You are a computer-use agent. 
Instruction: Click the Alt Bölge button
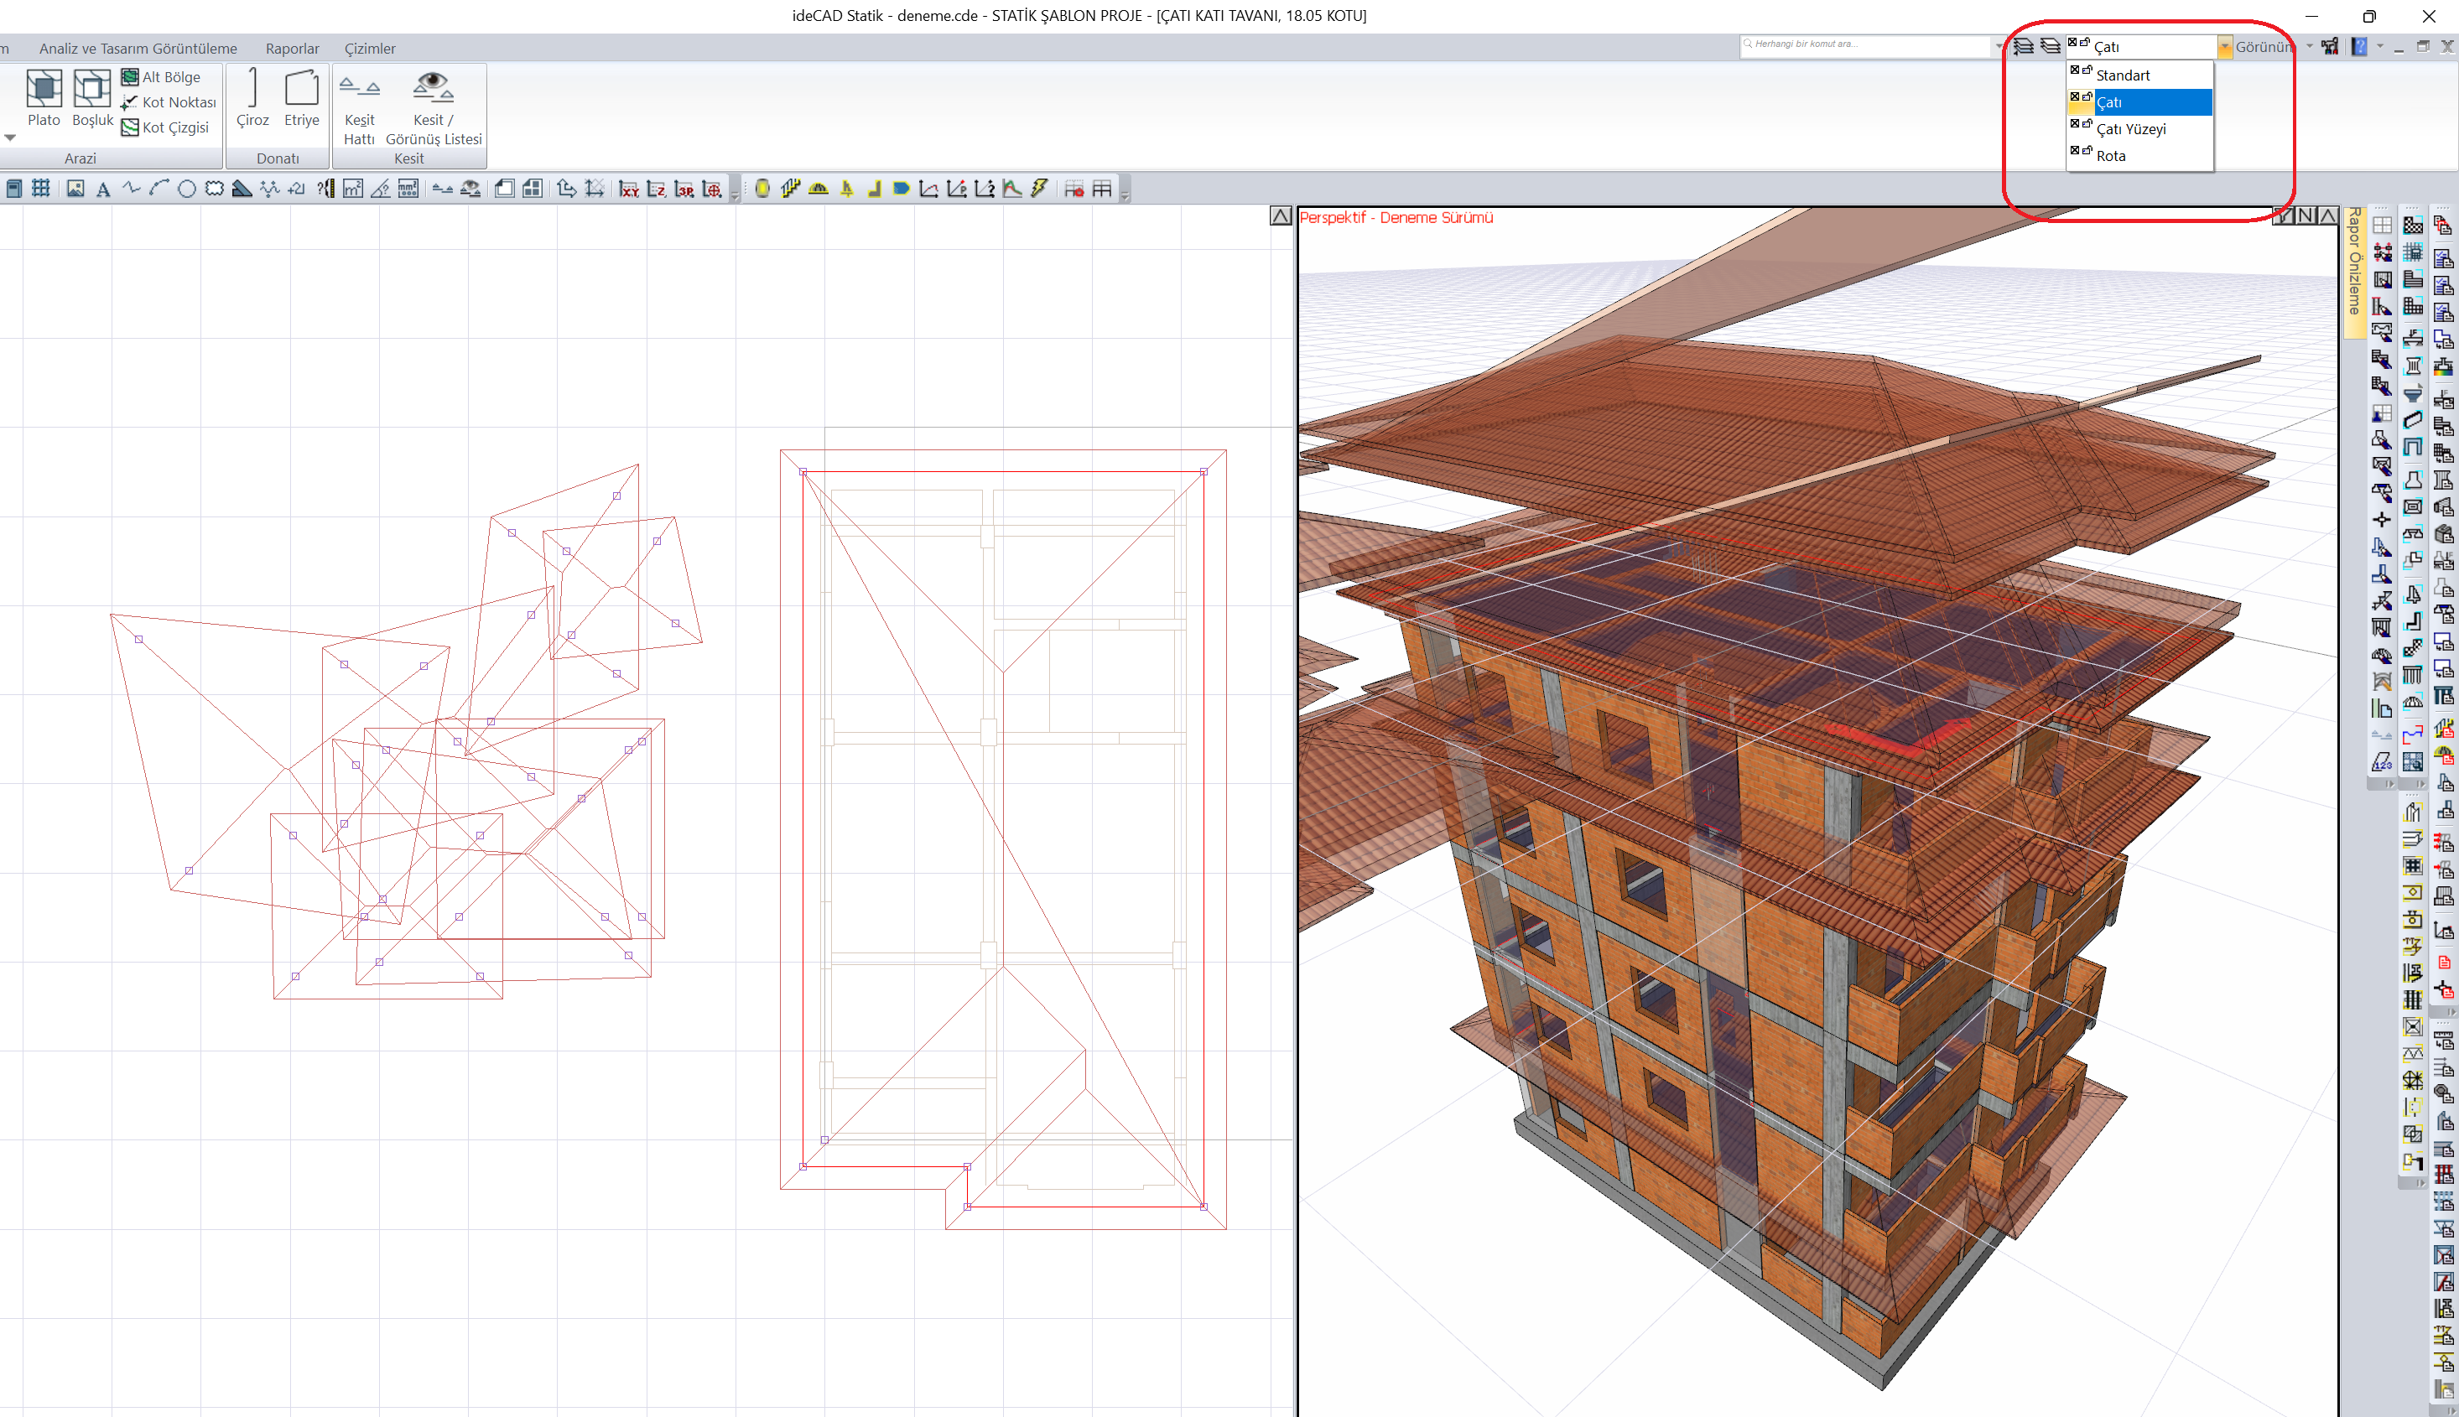tap(161, 77)
